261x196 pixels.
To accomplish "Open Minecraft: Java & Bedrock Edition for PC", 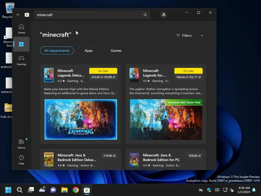I will coord(161,157).
